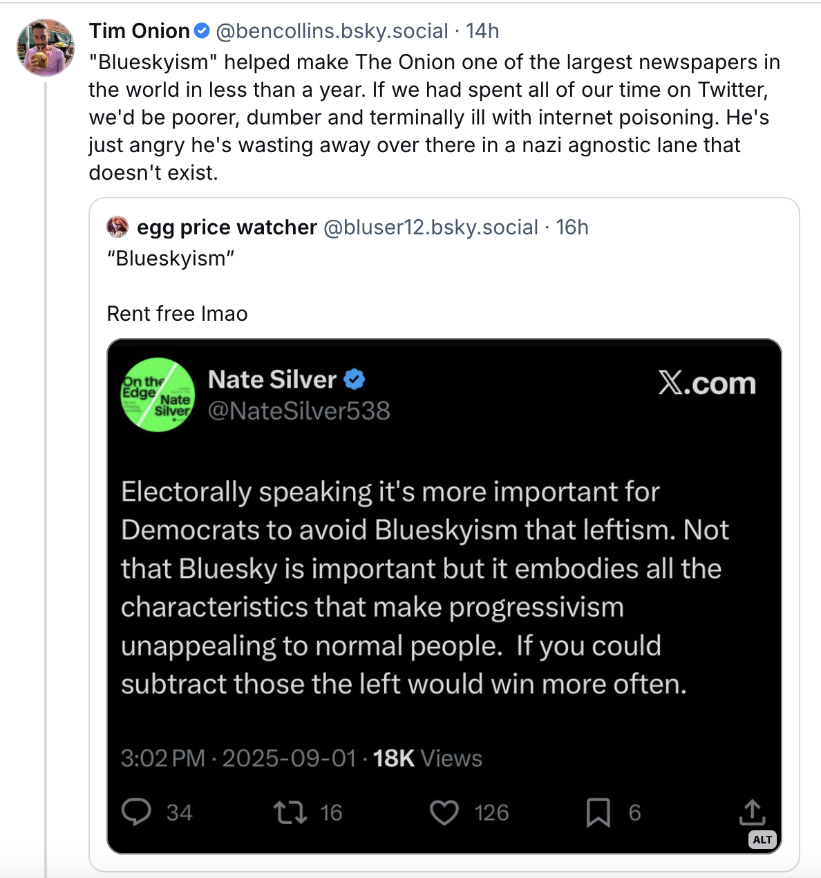Show the ALT text badge on the image
Image resolution: width=821 pixels, height=878 pixels.
[x=762, y=839]
